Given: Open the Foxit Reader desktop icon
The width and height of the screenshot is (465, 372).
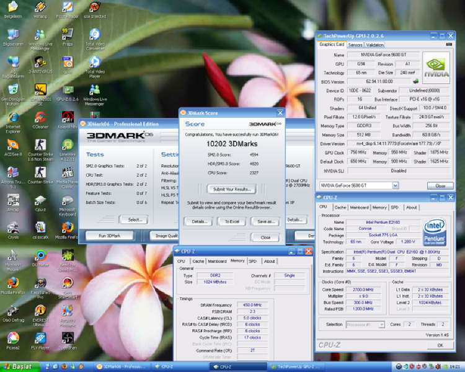Looking at the screenshot, I should click(x=68, y=9).
